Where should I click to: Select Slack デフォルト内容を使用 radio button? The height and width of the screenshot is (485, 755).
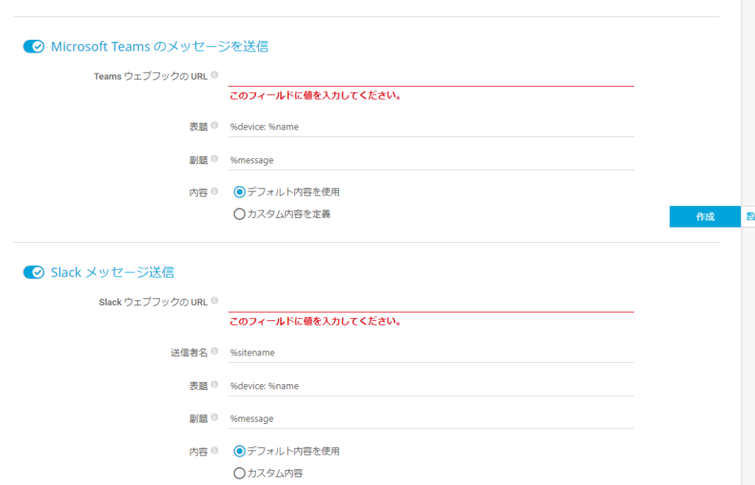pos(240,451)
